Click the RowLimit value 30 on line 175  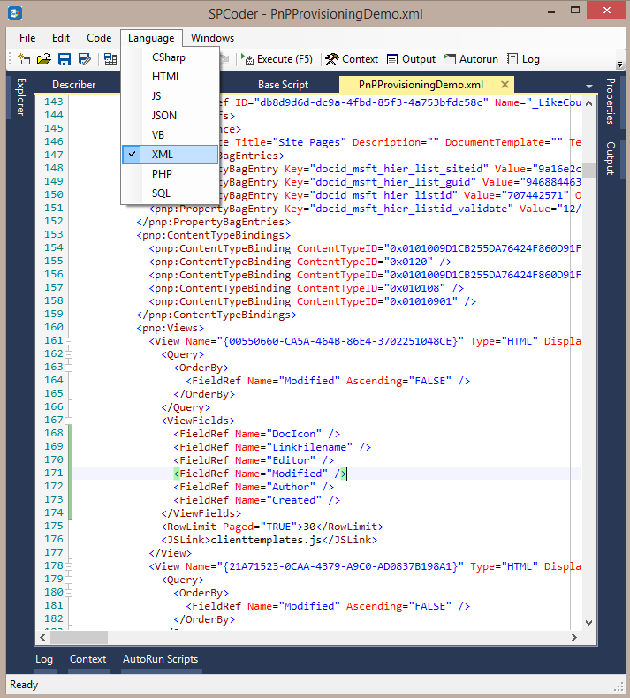point(309,527)
